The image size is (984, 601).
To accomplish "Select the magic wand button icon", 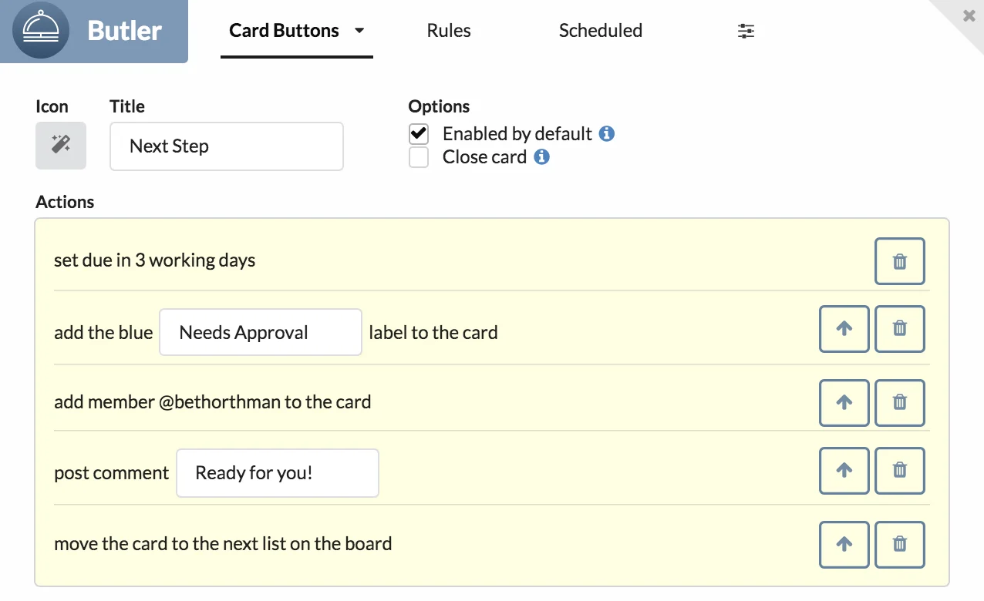I will point(60,146).
